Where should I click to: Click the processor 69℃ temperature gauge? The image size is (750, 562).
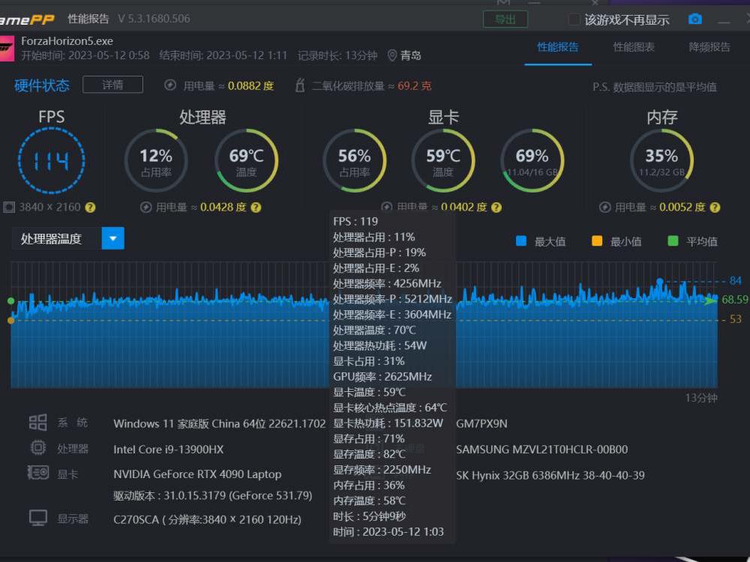(x=246, y=160)
